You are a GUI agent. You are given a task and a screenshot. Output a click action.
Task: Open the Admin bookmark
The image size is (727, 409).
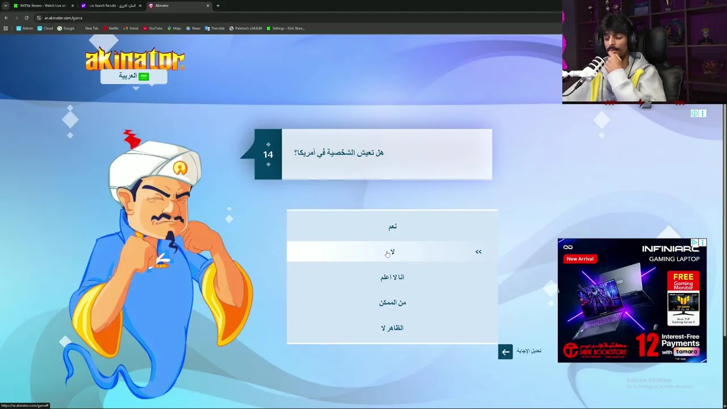[24, 28]
